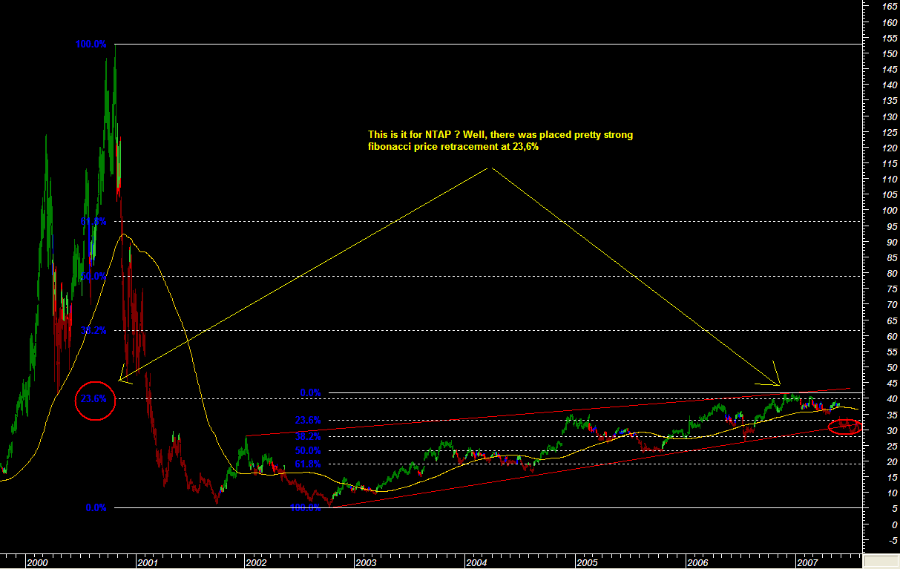Screen dimensions: 900x569
Task: Click the 2007 year label on time axis
Action: 807,563
